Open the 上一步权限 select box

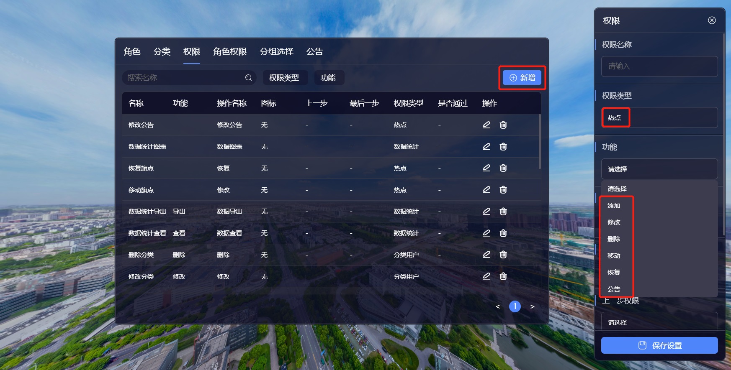coord(659,322)
